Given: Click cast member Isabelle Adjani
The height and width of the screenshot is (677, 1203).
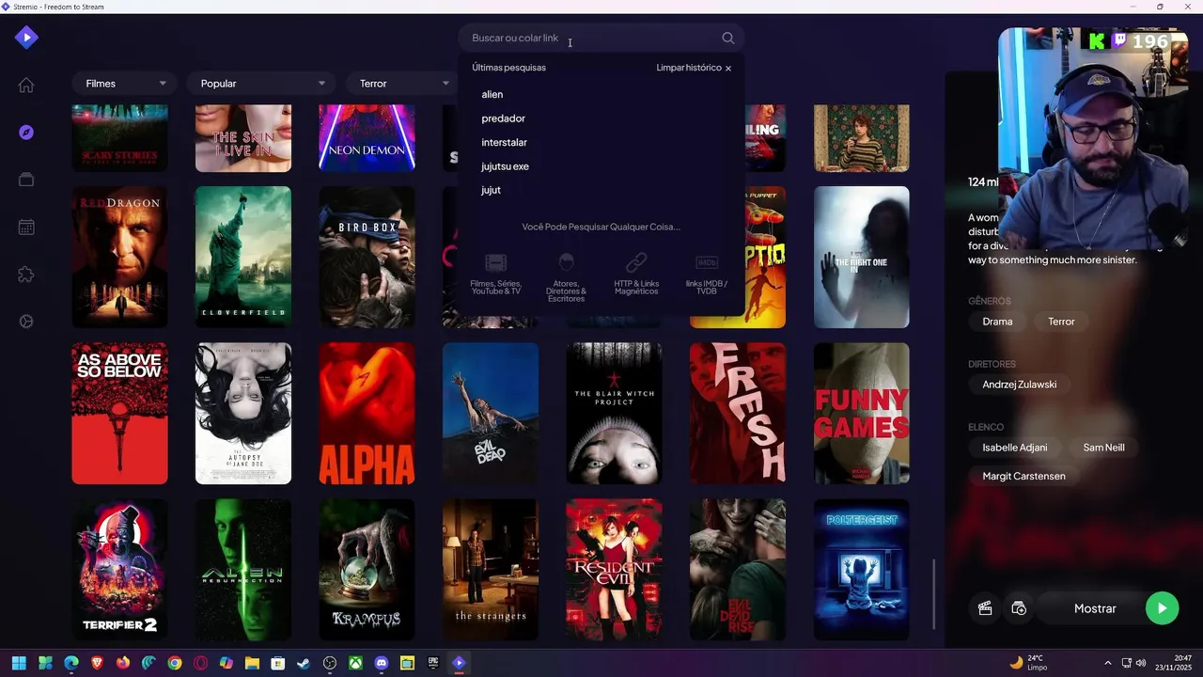Looking at the screenshot, I should tap(1015, 448).
